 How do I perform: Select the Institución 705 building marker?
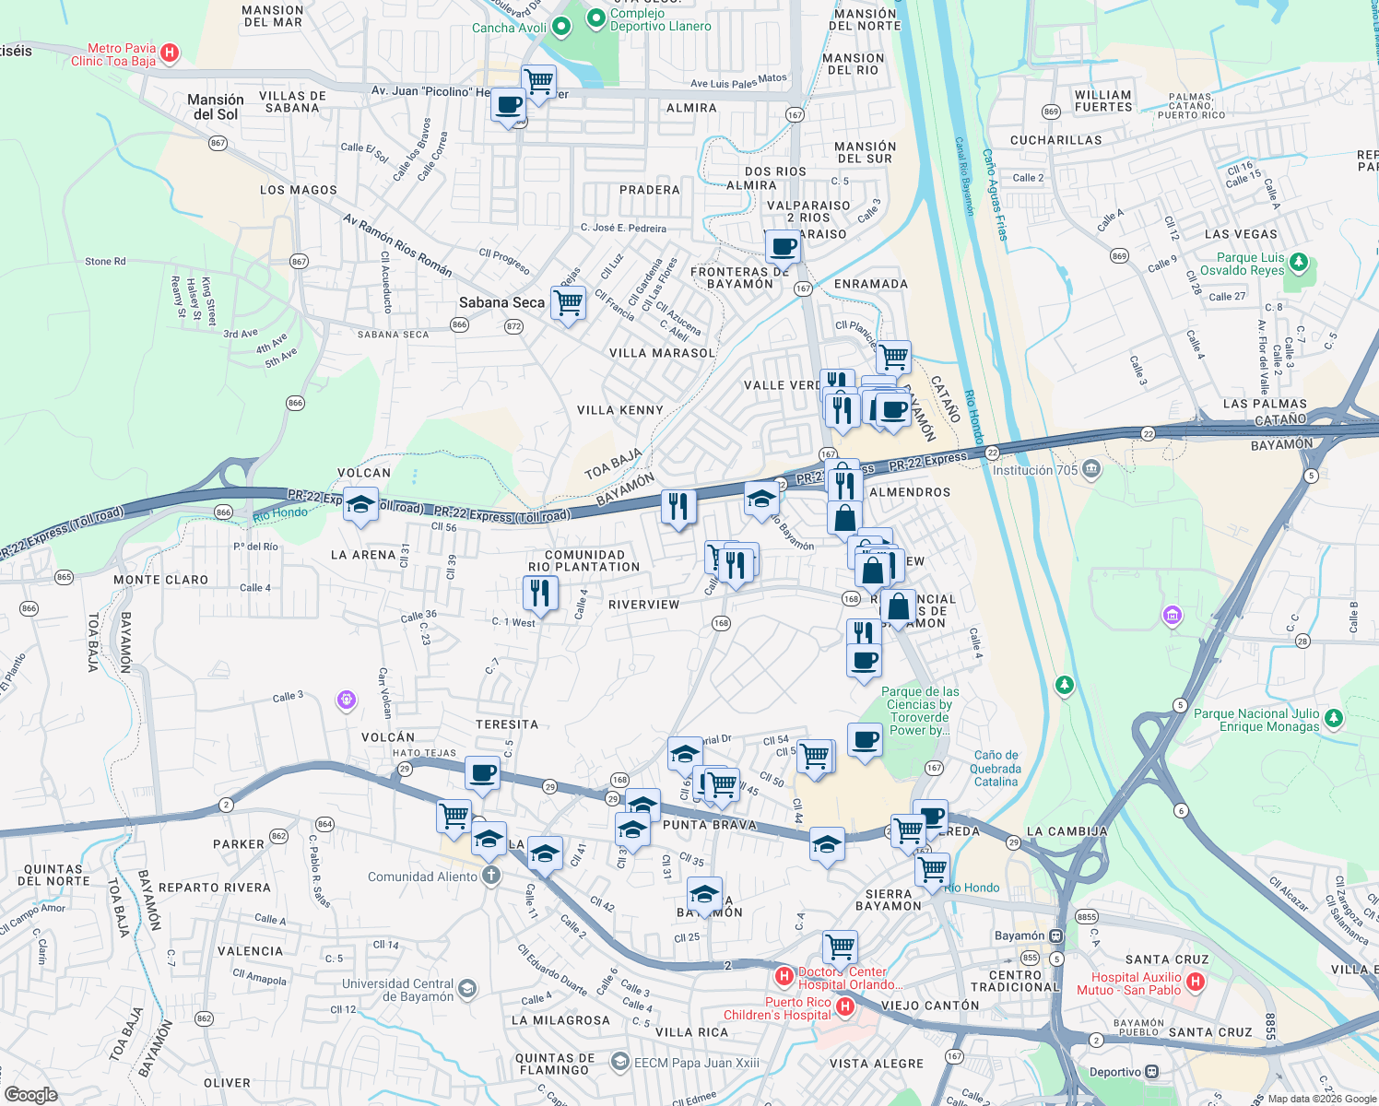[x=1090, y=470]
